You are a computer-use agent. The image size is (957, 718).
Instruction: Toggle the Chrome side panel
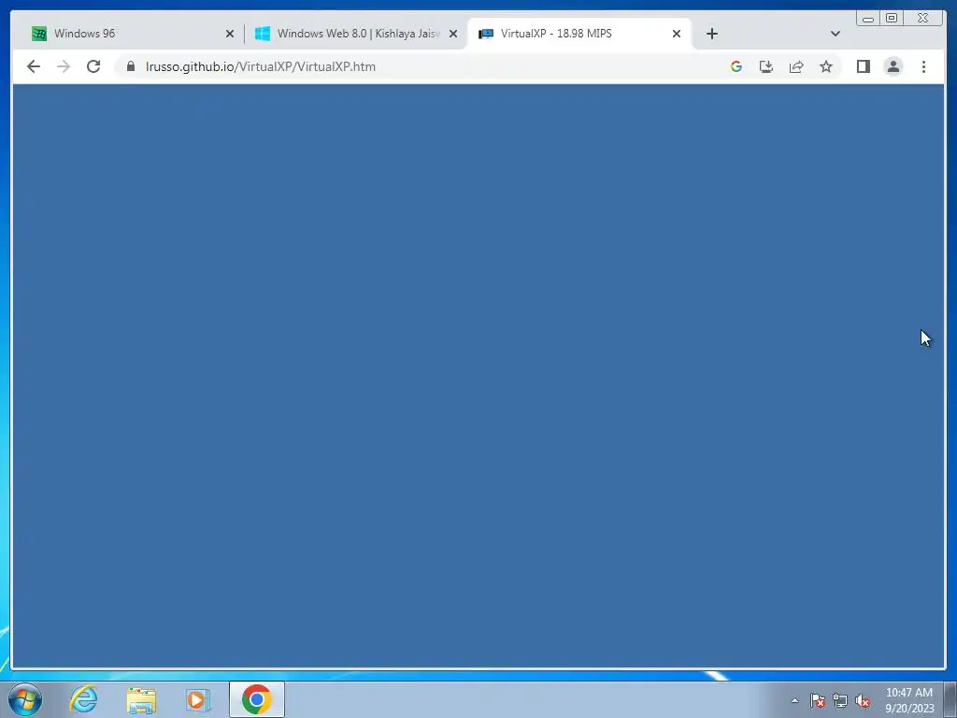pyautogui.click(x=863, y=66)
